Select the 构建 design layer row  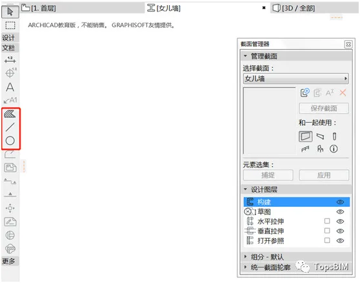pyautogui.click(x=297, y=202)
